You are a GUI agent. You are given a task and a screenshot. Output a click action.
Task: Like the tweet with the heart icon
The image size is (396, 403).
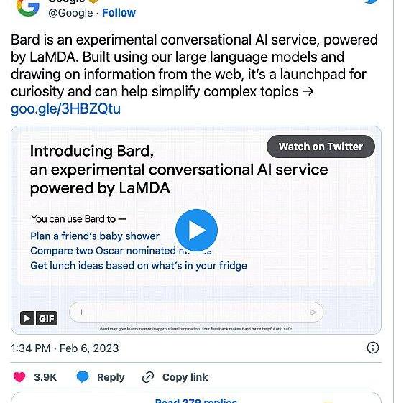(x=19, y=377)
